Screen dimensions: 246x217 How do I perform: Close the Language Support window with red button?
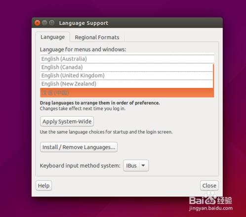point(38,23)
